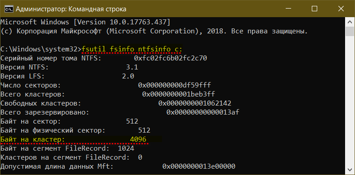
Task: Click the Command Prompt system menu icon
Action: [x=9, y=9]
